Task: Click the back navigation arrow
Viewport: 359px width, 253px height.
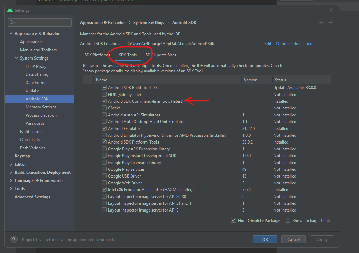Action: tap(321, 22)
